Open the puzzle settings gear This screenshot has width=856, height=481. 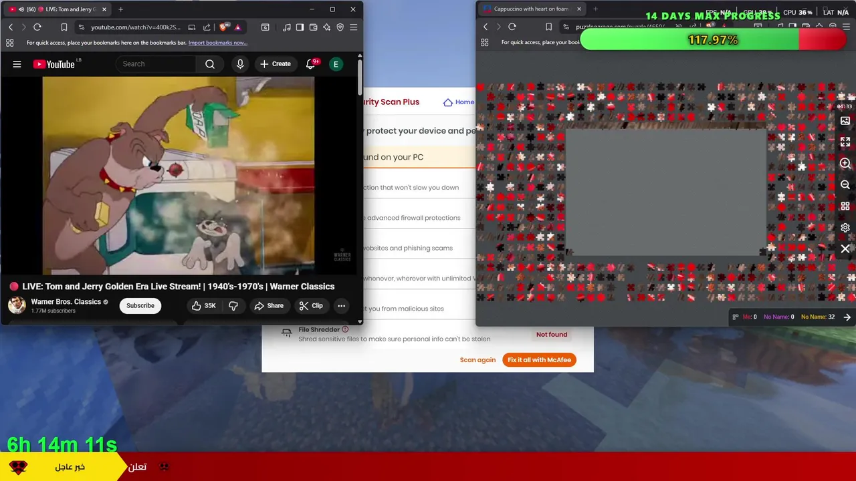(x=845, y=228)
